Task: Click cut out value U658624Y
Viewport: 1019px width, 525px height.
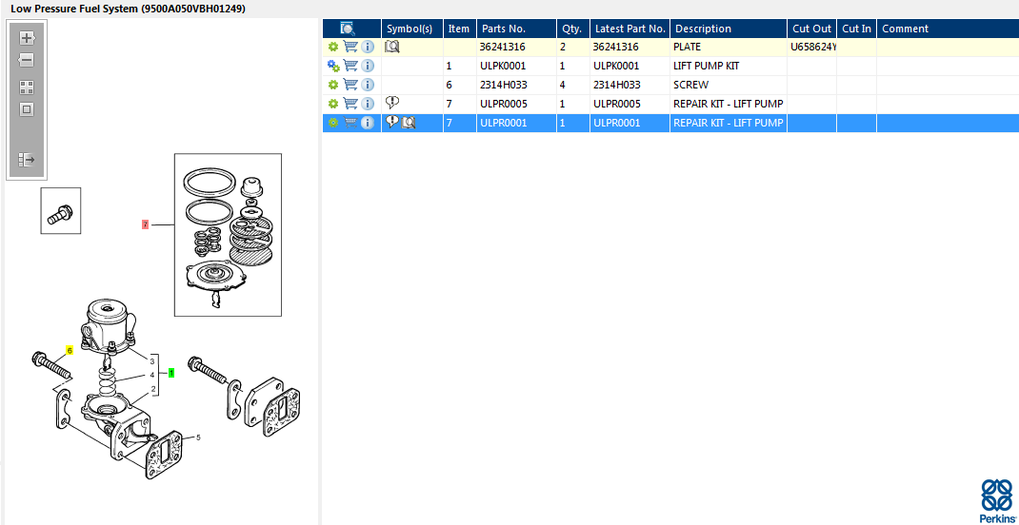Action: (813, 47)
